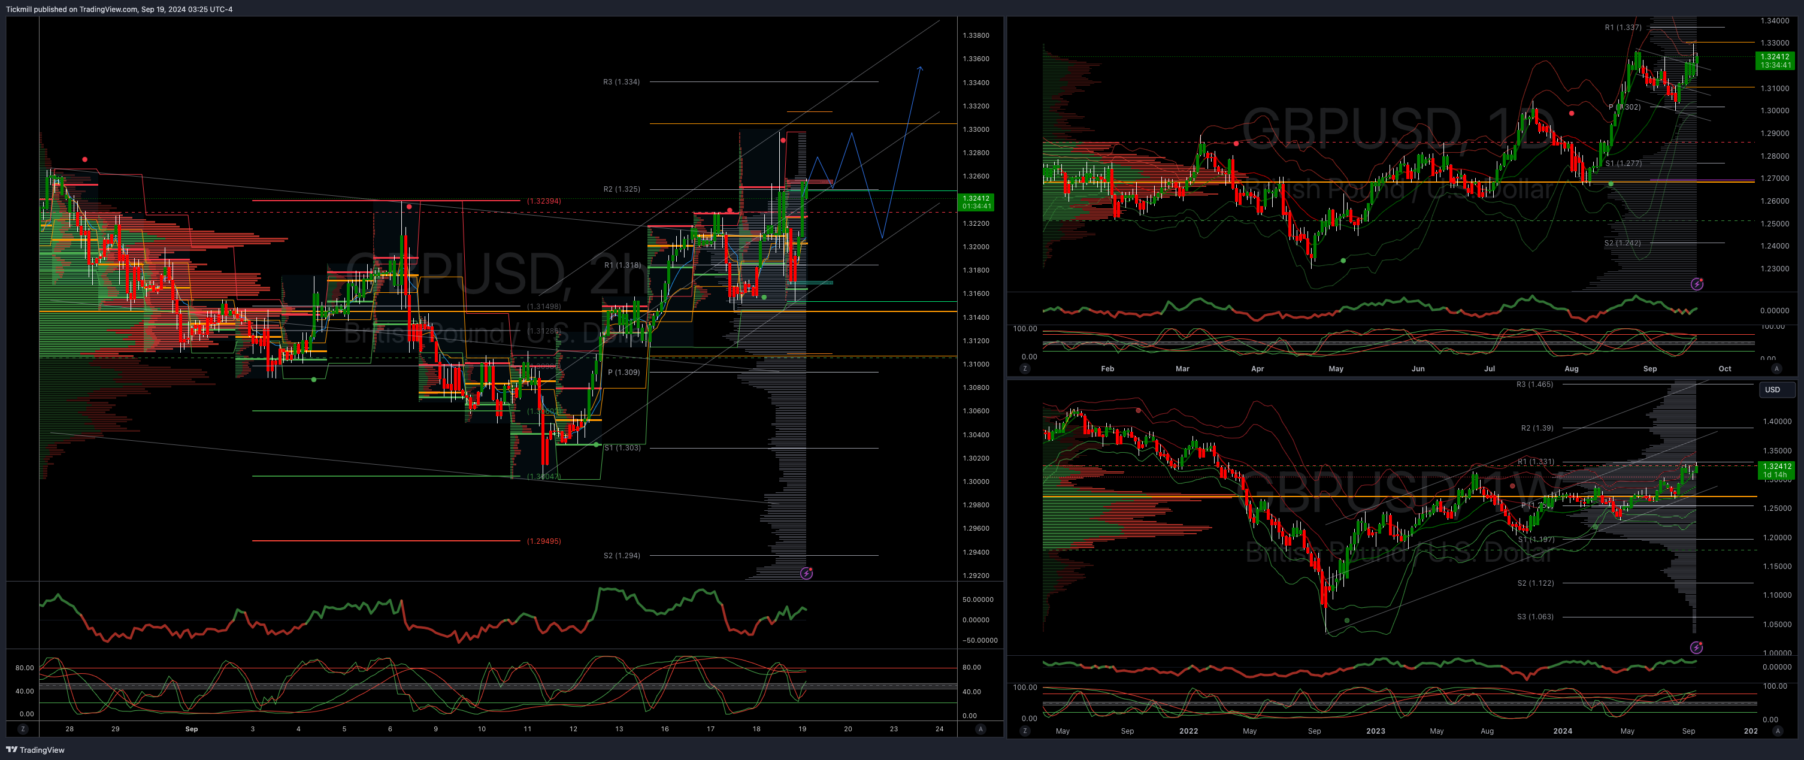Open the USD currency selector on weekly chart
The image size is (1804, 760).
click(1776, 390)
